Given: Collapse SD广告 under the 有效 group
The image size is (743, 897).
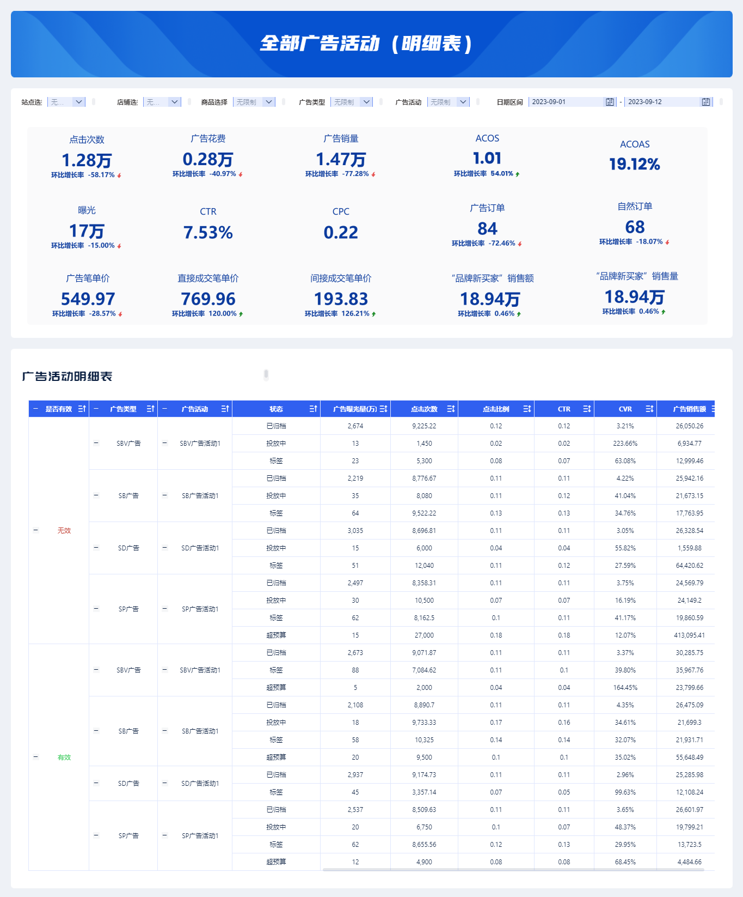Looking at the screenshot, I should [x=96, y=783].
